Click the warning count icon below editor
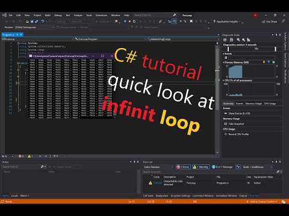The width and height of the screenshot is (289, 216). tap(30, 156)
